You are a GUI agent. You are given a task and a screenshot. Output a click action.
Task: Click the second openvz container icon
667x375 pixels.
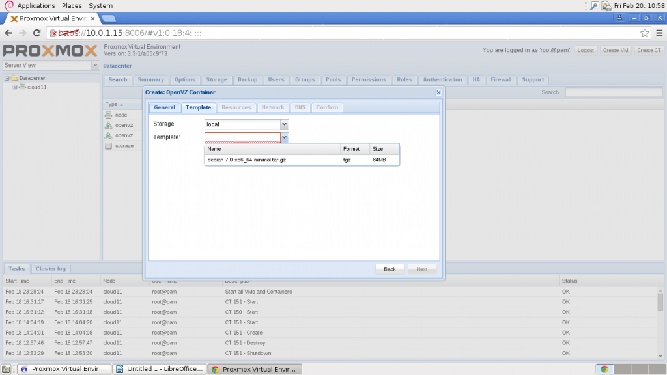click(x=109, y=135)
